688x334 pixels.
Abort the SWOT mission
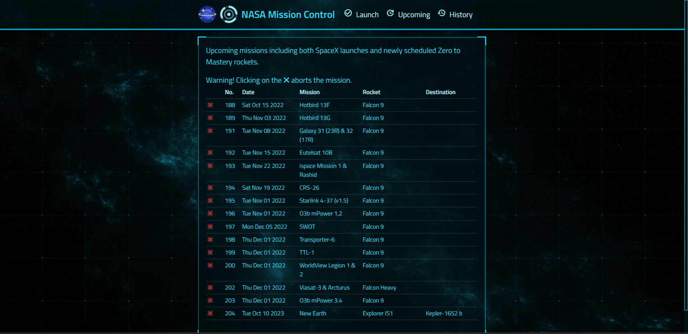[x=210, y=227]
